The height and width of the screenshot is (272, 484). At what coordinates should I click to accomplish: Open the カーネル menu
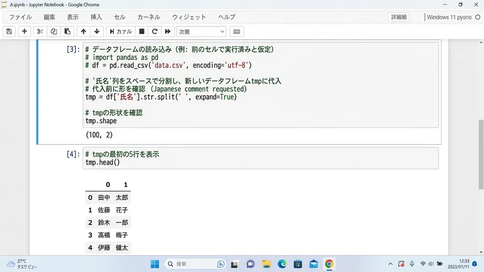click(x=148, y=17)
